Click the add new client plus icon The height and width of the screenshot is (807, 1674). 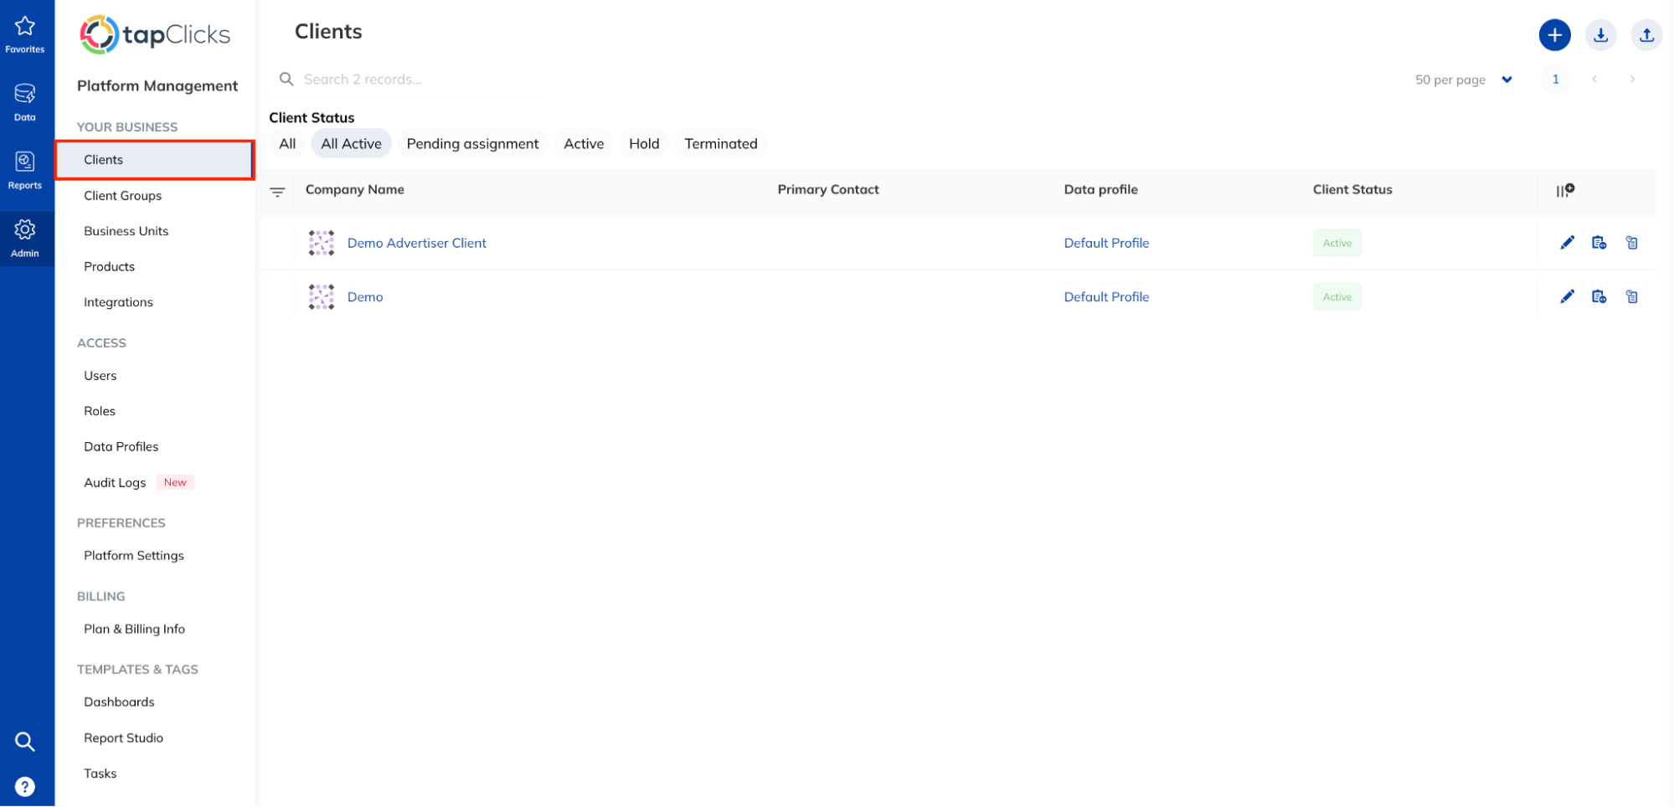pyautogui.click(x=1554, y=35)
